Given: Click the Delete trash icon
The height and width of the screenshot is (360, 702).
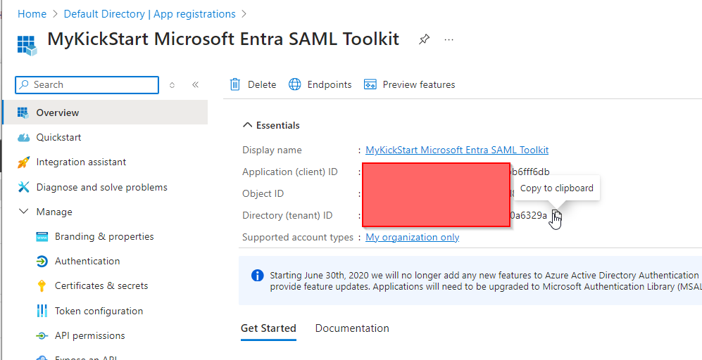Looking at the screenshot, I should coord(236,84).
